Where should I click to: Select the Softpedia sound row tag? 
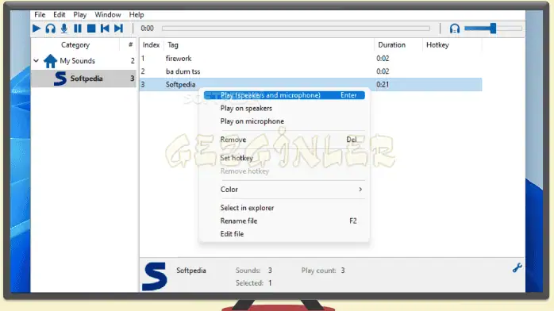click(180, 84)
